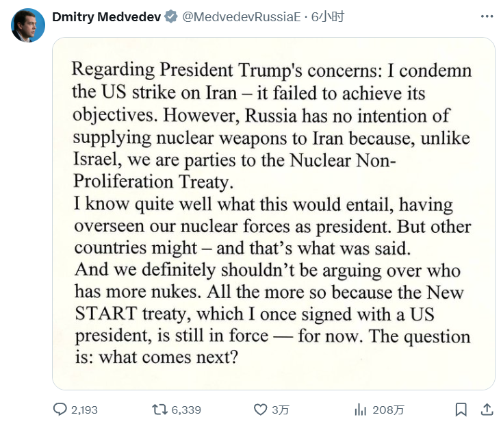The image size is (501, 426).
Task: Open the three-dot more options menu
Action: point(487,16)
